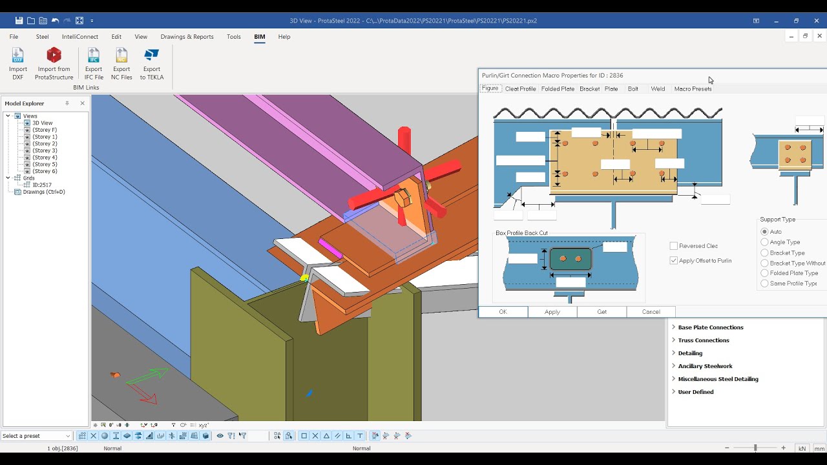827x465 pixels.
Task: Enable the Reversed Cleat checkbox
Action: (674, 246)
